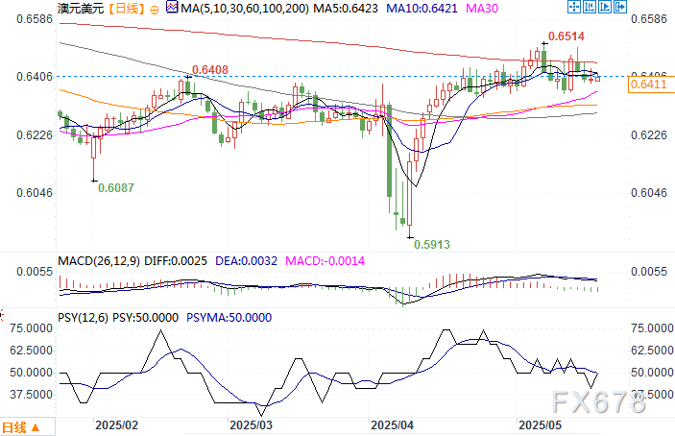
Task: Click the 0.6514 high price label
Action: pos(567,36)
